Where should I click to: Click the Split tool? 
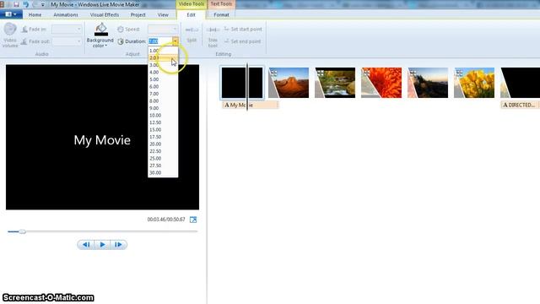[192, 35]
